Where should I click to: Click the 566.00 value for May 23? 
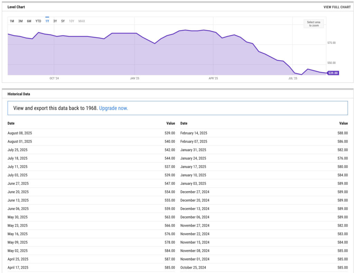tap(170, 225)
